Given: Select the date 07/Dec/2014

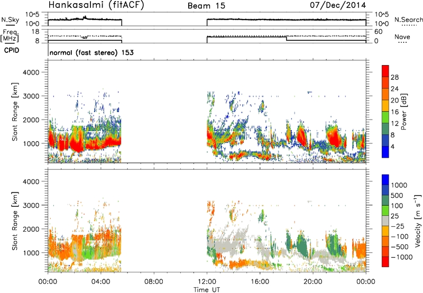Looking at the screenshot, I should [x=338, y=5].
